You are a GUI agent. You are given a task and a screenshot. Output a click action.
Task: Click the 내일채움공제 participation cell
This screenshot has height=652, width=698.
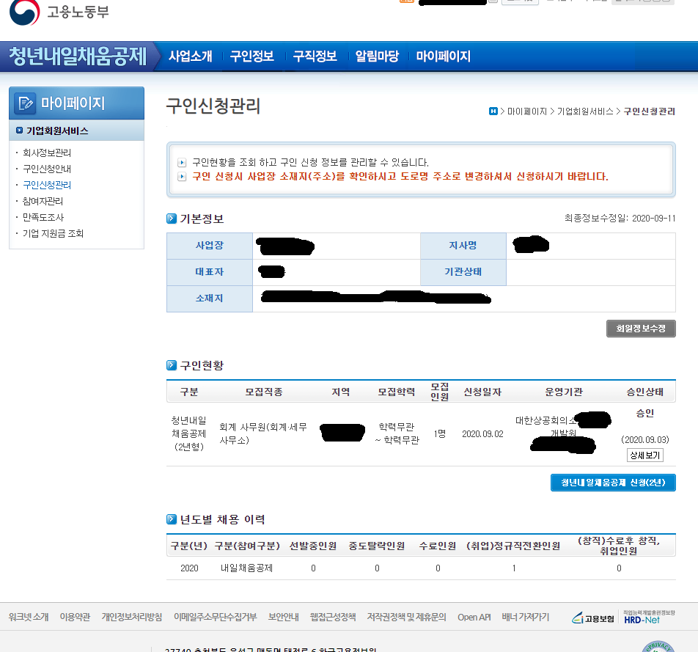pos(246,568)
